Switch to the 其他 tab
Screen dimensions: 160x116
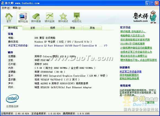coord(92,28)
